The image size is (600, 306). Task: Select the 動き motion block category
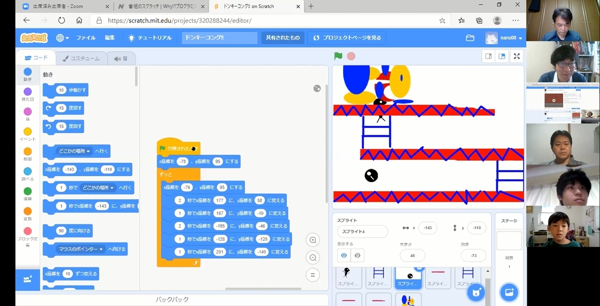click(27, 75)
